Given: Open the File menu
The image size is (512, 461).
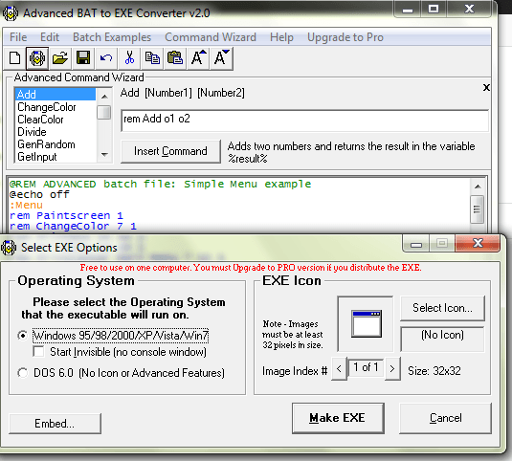Looking at the screenshot, I should (18, 37).
